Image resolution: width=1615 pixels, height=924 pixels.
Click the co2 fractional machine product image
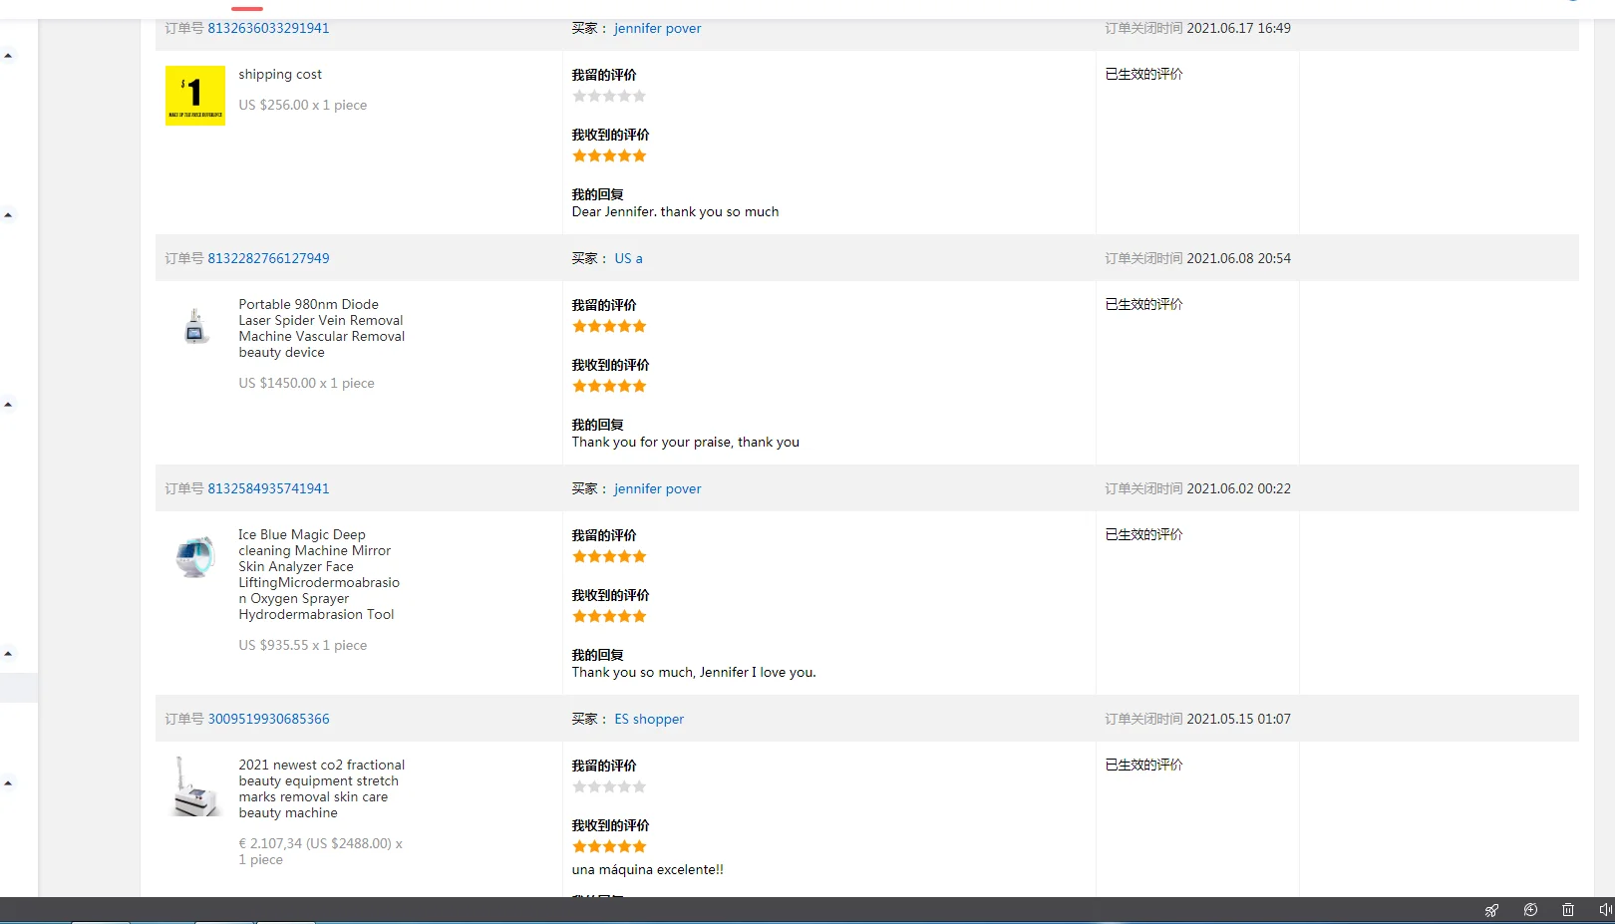click(x=195, y=786)
